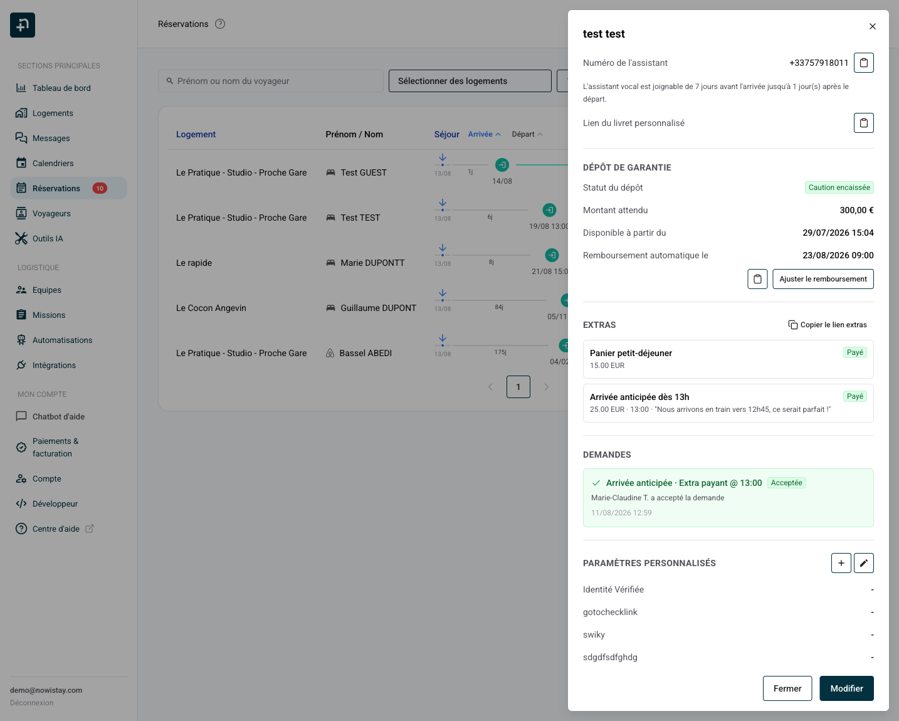Open Messages in the sidebar
This screenshot has width=899, height=721.
point(69,138)
